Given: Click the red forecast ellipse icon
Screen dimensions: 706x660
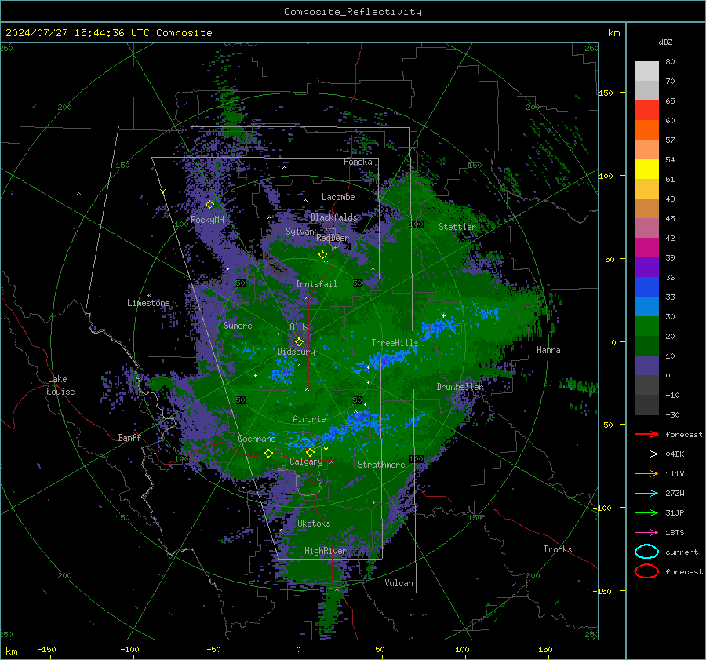Looking at the screenshot, I should click(x=646, y=571).
